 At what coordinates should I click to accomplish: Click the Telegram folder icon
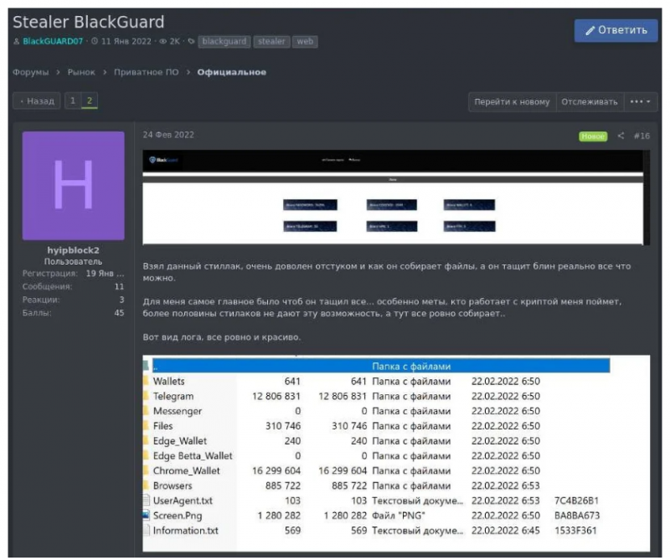147,396
